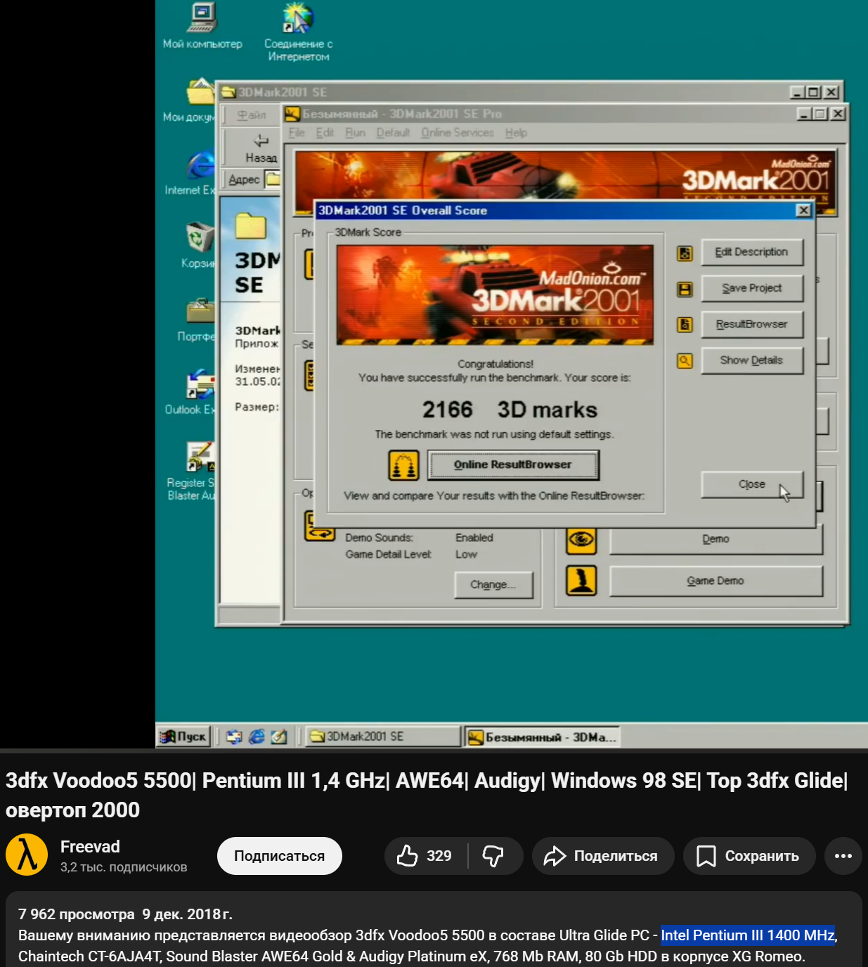Click the Адрес address bar in folder window
The width and height of the screenshot is (868, 967).
(272, 179)
